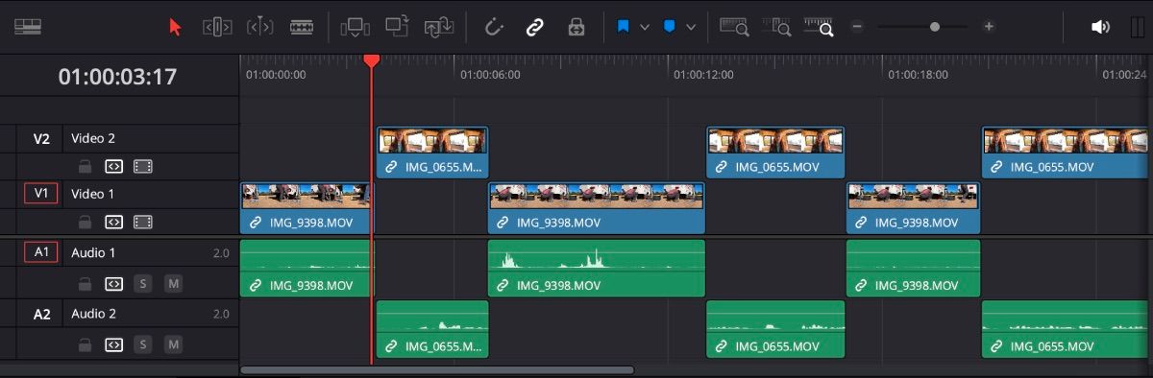Select Video 1 IMG_9398.MOV clip at timeline start
Image resolution: width=1153 pixels, height=378 pixels.
(306, 208)
